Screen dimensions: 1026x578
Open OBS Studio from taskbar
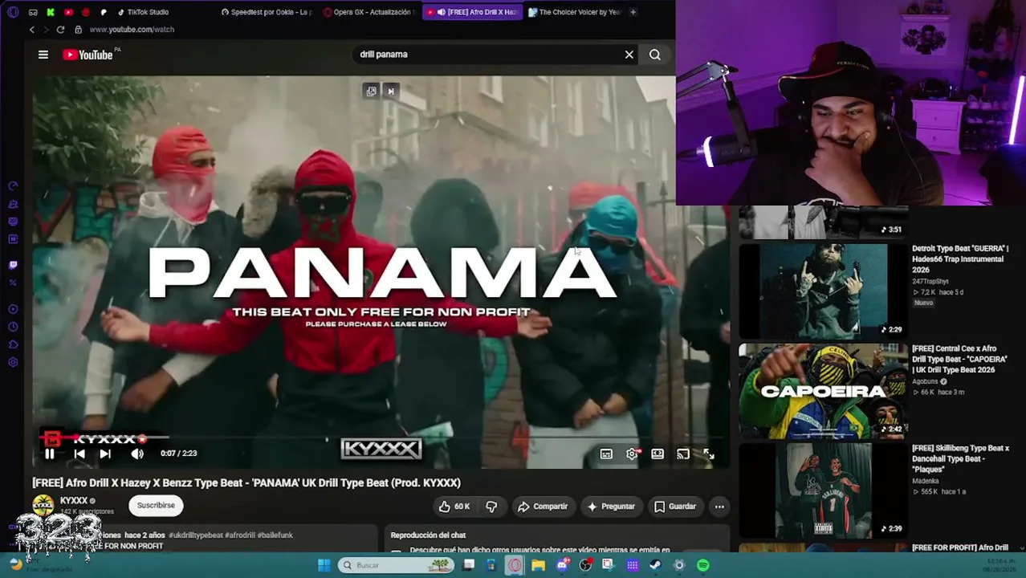(585, 565)
